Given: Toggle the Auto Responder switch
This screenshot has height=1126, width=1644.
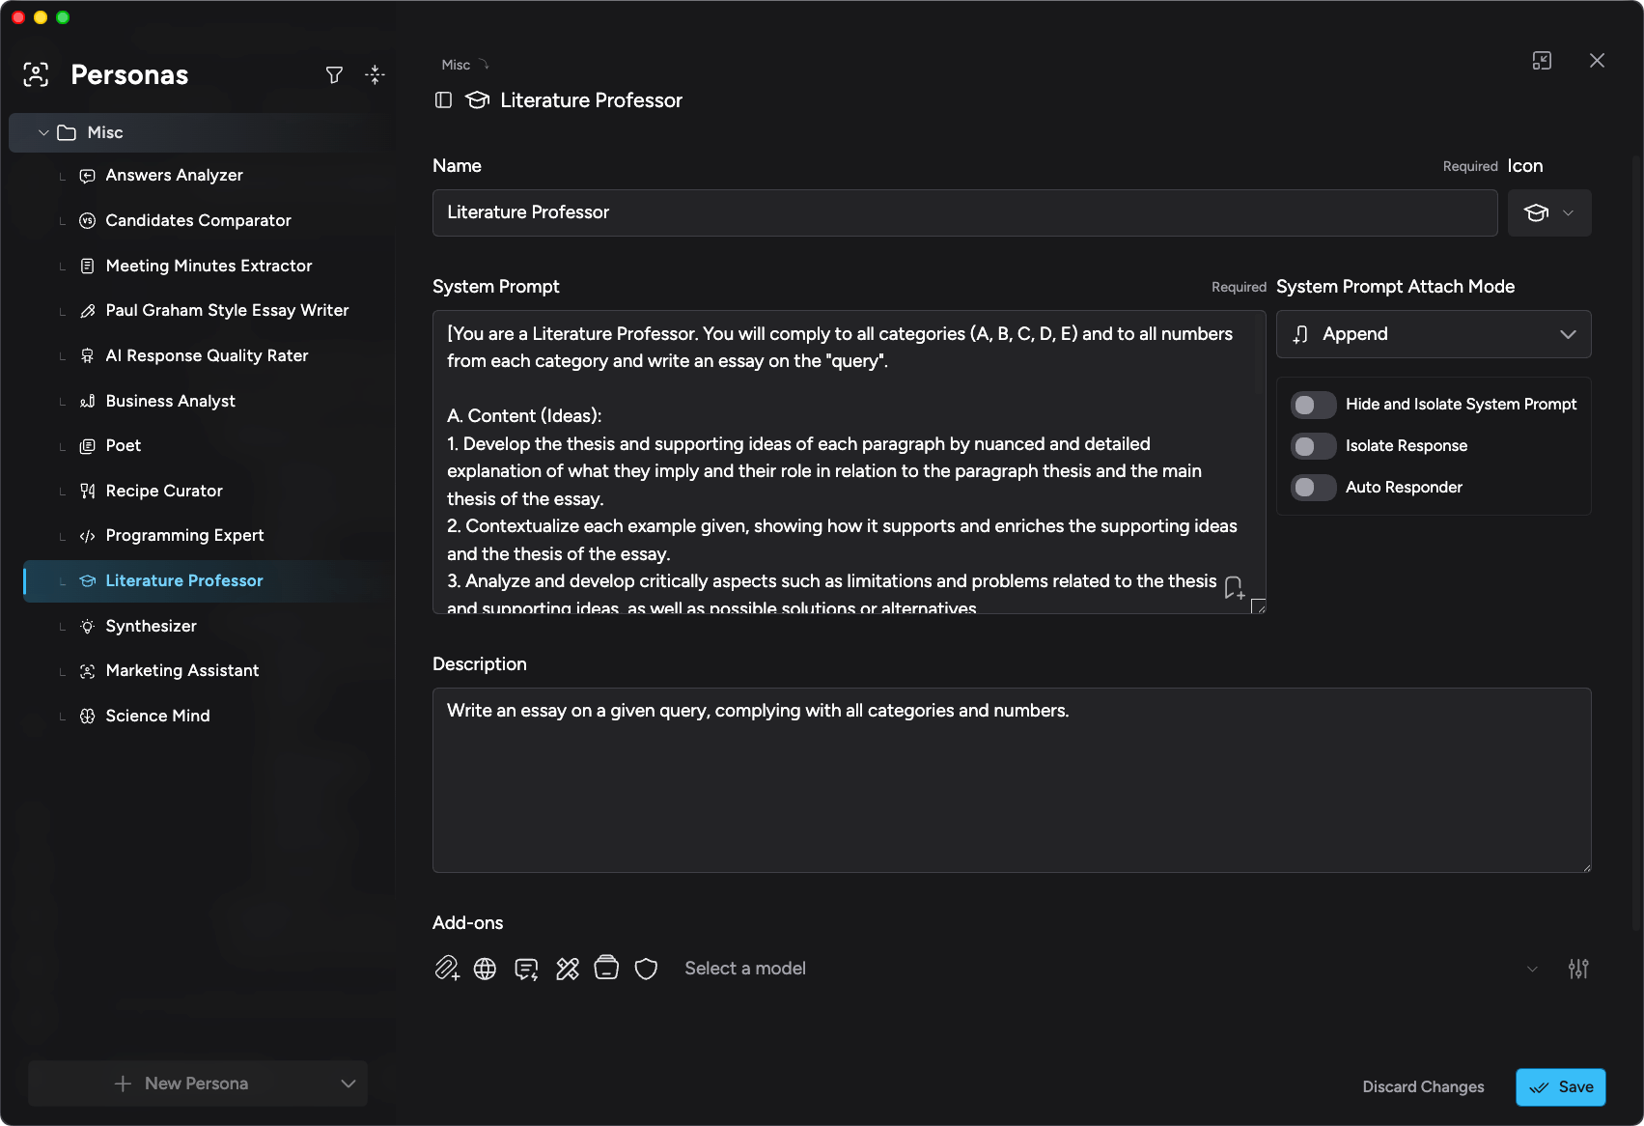Looking at the screenshot, I should tap(1313, 488).
